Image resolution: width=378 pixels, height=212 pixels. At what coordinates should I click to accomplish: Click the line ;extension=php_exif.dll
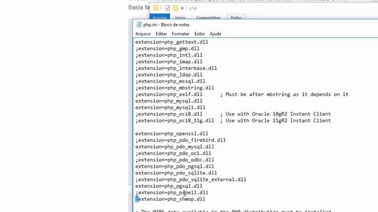pyautogui.click(x=169, y=94)
